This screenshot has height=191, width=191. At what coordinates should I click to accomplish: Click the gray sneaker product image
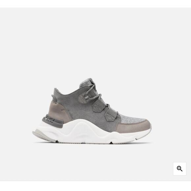click(x=92, y=111)
